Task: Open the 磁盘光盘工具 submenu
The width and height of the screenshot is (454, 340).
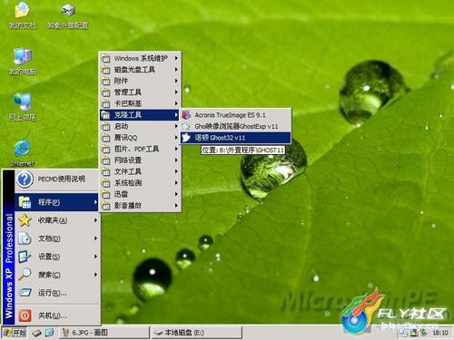Action: click(140, 70)
